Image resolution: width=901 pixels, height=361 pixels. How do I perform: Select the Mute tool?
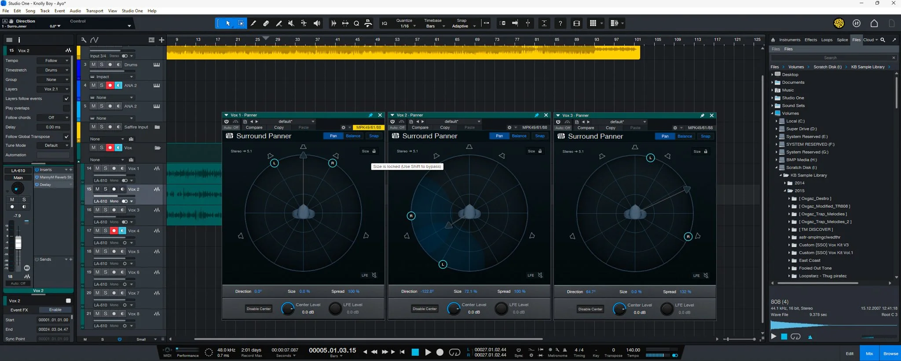tap(291, 23)
